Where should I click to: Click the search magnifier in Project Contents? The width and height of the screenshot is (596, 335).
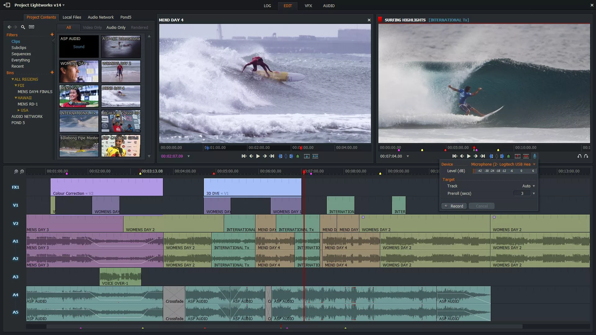pyautogui.click(x=23, y=27)
